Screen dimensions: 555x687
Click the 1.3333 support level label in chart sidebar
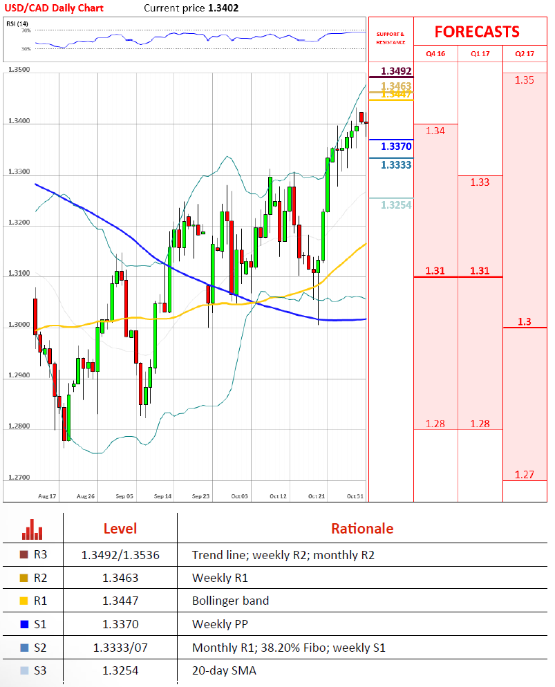(x=396, y=164)
